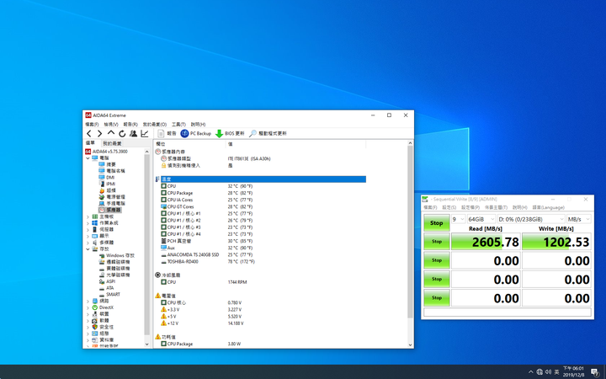This screenshot has height=379, width=606.
Task: Click the 2605.78 read progress bar
Action: 486,242
